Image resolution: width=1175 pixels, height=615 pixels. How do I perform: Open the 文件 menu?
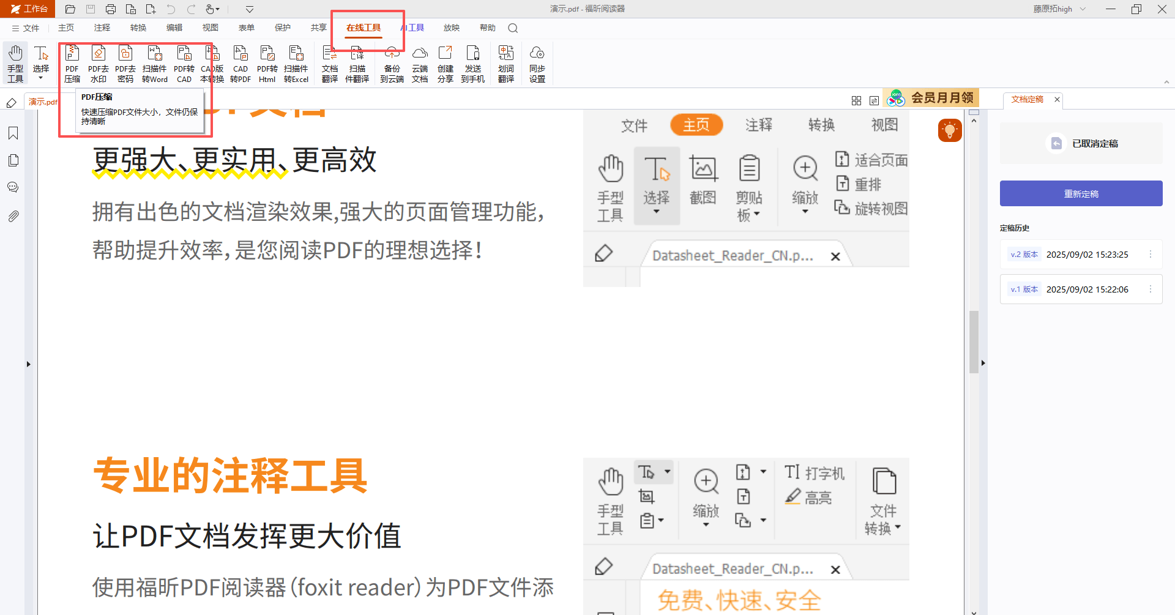coord(26,28)
